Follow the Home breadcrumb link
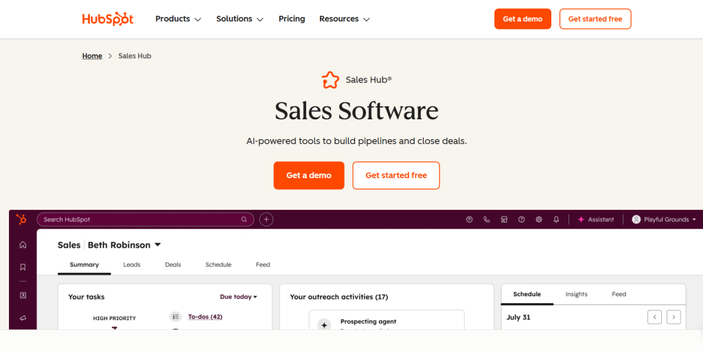 (x=93, y=56)
